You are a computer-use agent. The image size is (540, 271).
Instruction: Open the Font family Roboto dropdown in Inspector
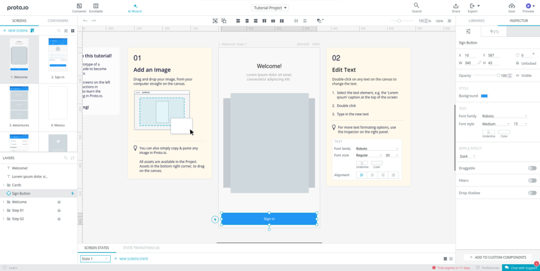pyautogui.click(x=504, y=116)
